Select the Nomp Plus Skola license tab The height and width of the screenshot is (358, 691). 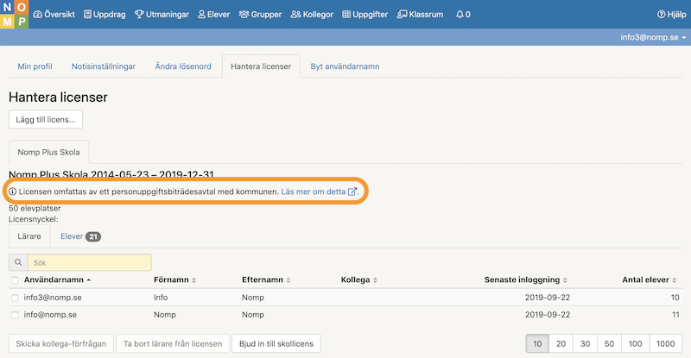49,152
